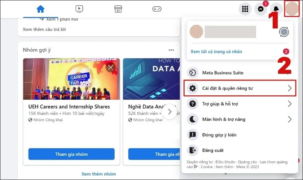Open the Gaming controller tab
This screenshot has height=180, width=303.
(157, 9)
